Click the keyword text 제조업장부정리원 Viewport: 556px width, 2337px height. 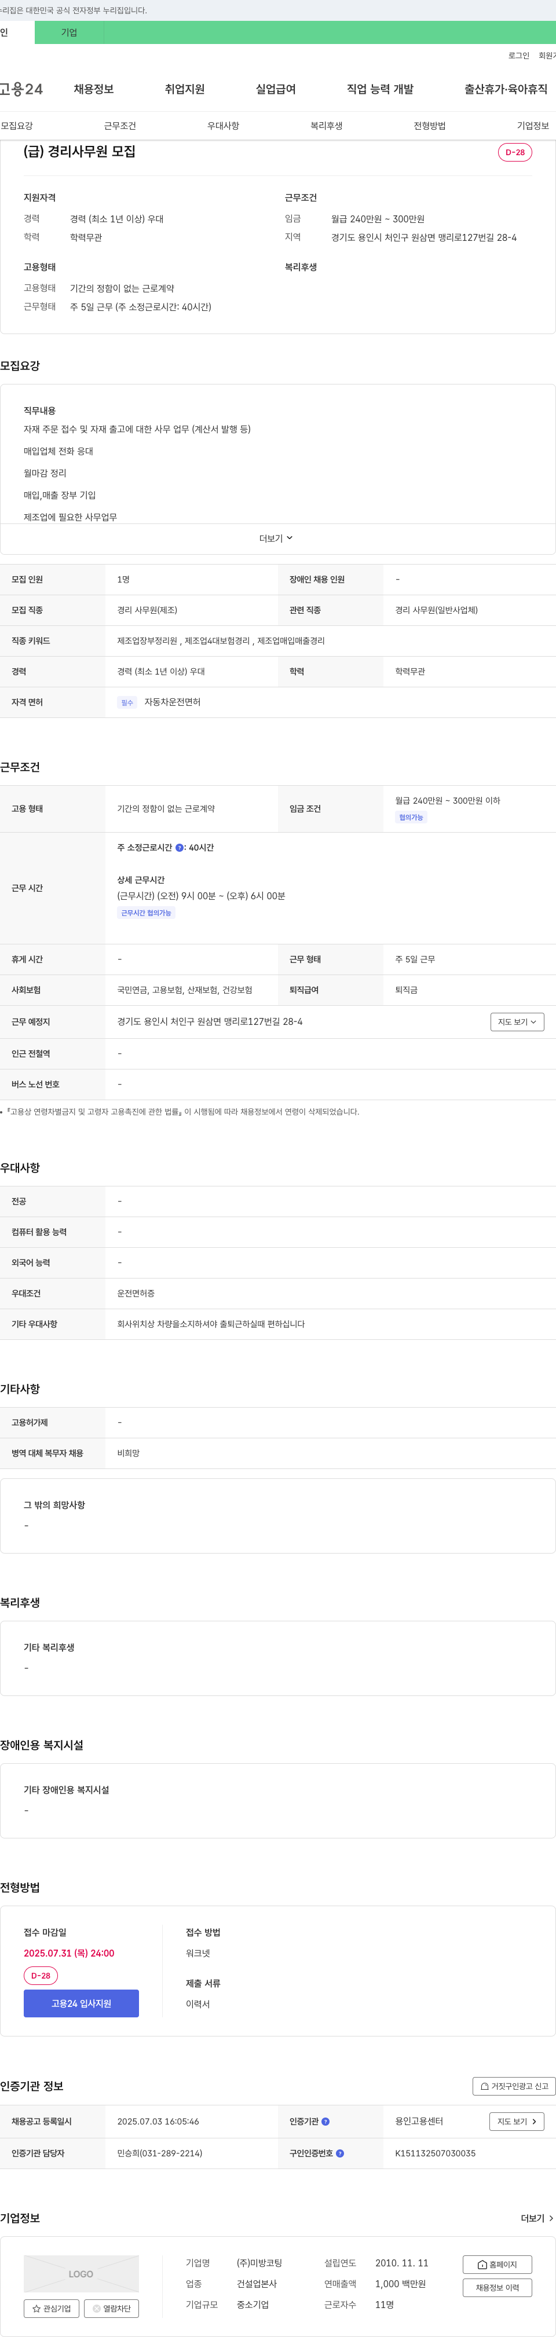coord(147,640)
